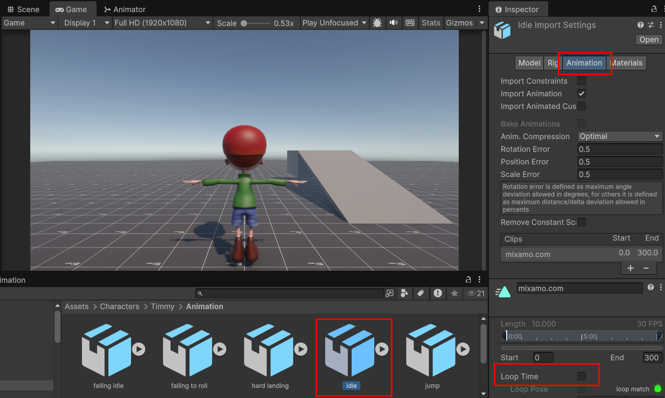665x398 pixels.
Task: Enable the Loop Time checkbox
Action: pos(581,376)
